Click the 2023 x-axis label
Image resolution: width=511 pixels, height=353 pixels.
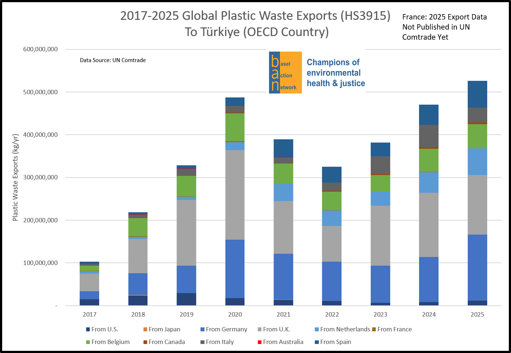point(380,314)
